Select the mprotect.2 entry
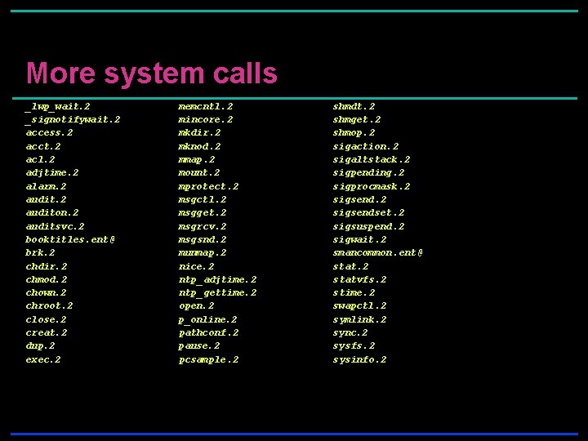This screenshot has width=588, height=441. point(208,187)
